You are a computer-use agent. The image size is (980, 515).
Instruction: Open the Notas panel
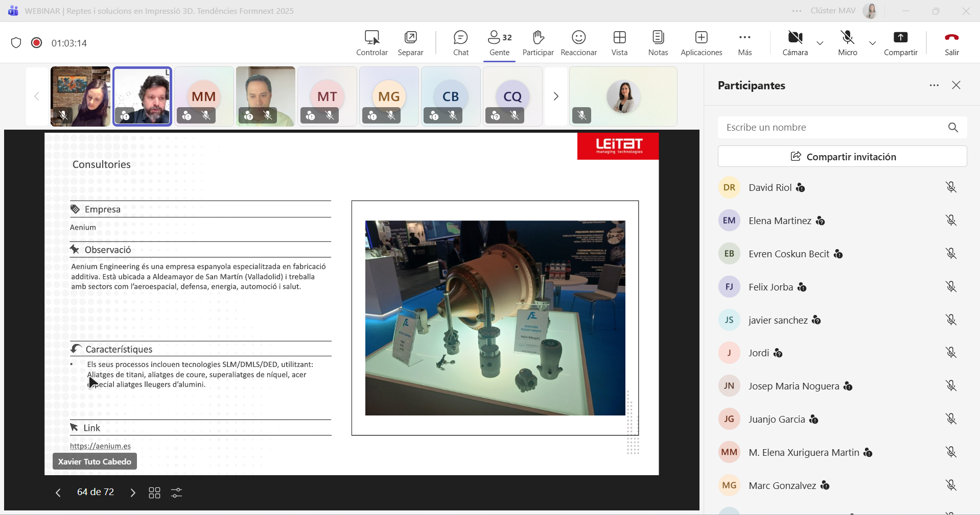[x=658, y=43]
